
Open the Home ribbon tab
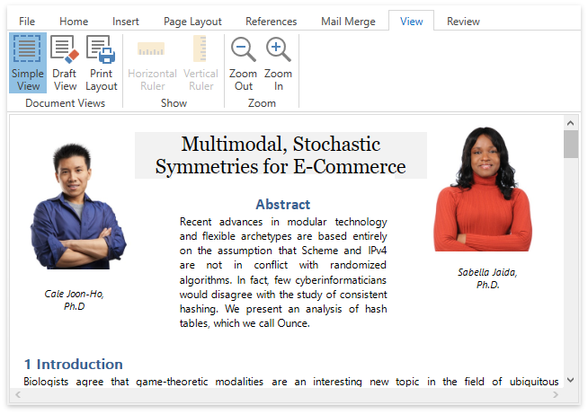[74, 22]
